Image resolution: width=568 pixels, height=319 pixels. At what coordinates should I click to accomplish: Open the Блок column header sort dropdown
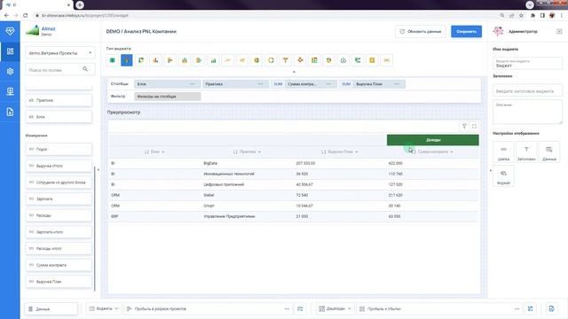pyautogui.click(x=163, y=152)
